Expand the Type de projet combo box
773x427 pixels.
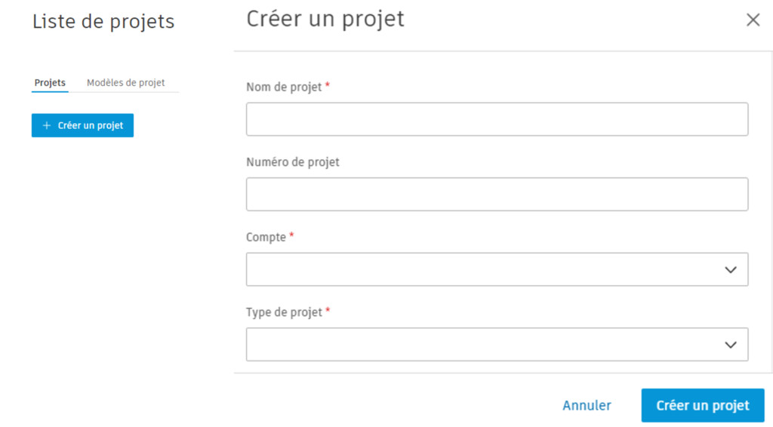point(483,345)
